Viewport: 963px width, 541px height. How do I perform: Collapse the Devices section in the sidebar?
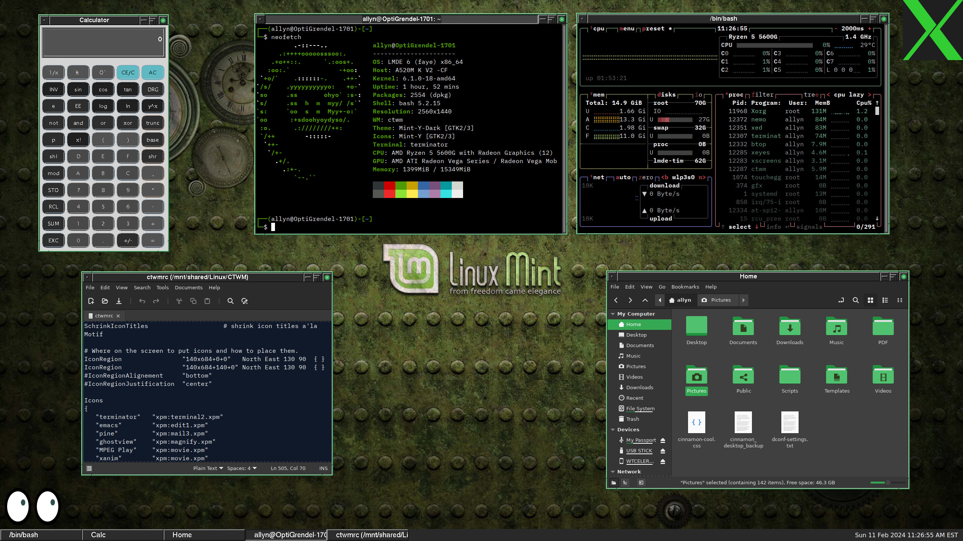[613, 429]
